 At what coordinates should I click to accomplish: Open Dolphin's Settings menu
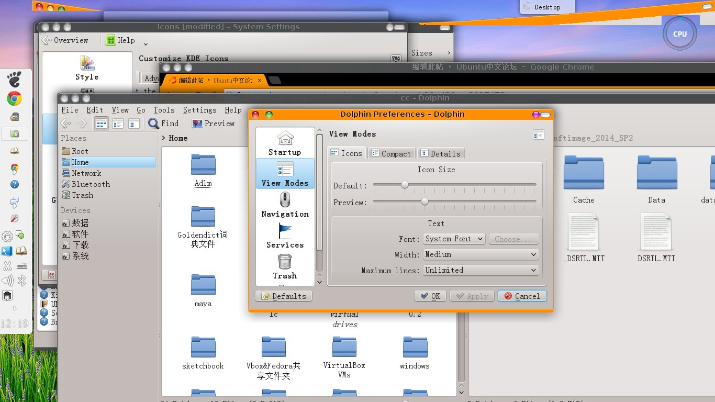coord(199,110)
